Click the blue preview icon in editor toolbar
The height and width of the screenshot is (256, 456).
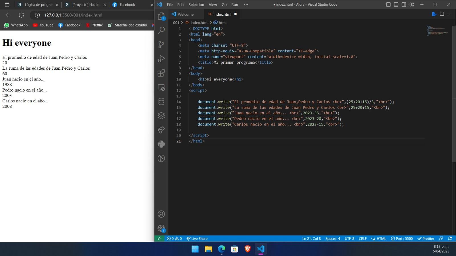pos(434,14)
